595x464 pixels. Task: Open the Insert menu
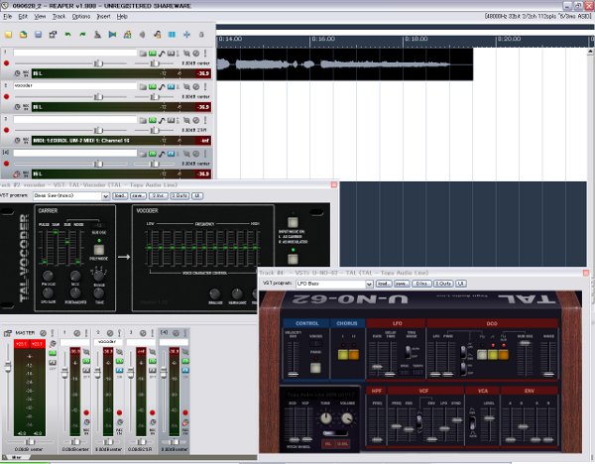[x=103, y=17]
